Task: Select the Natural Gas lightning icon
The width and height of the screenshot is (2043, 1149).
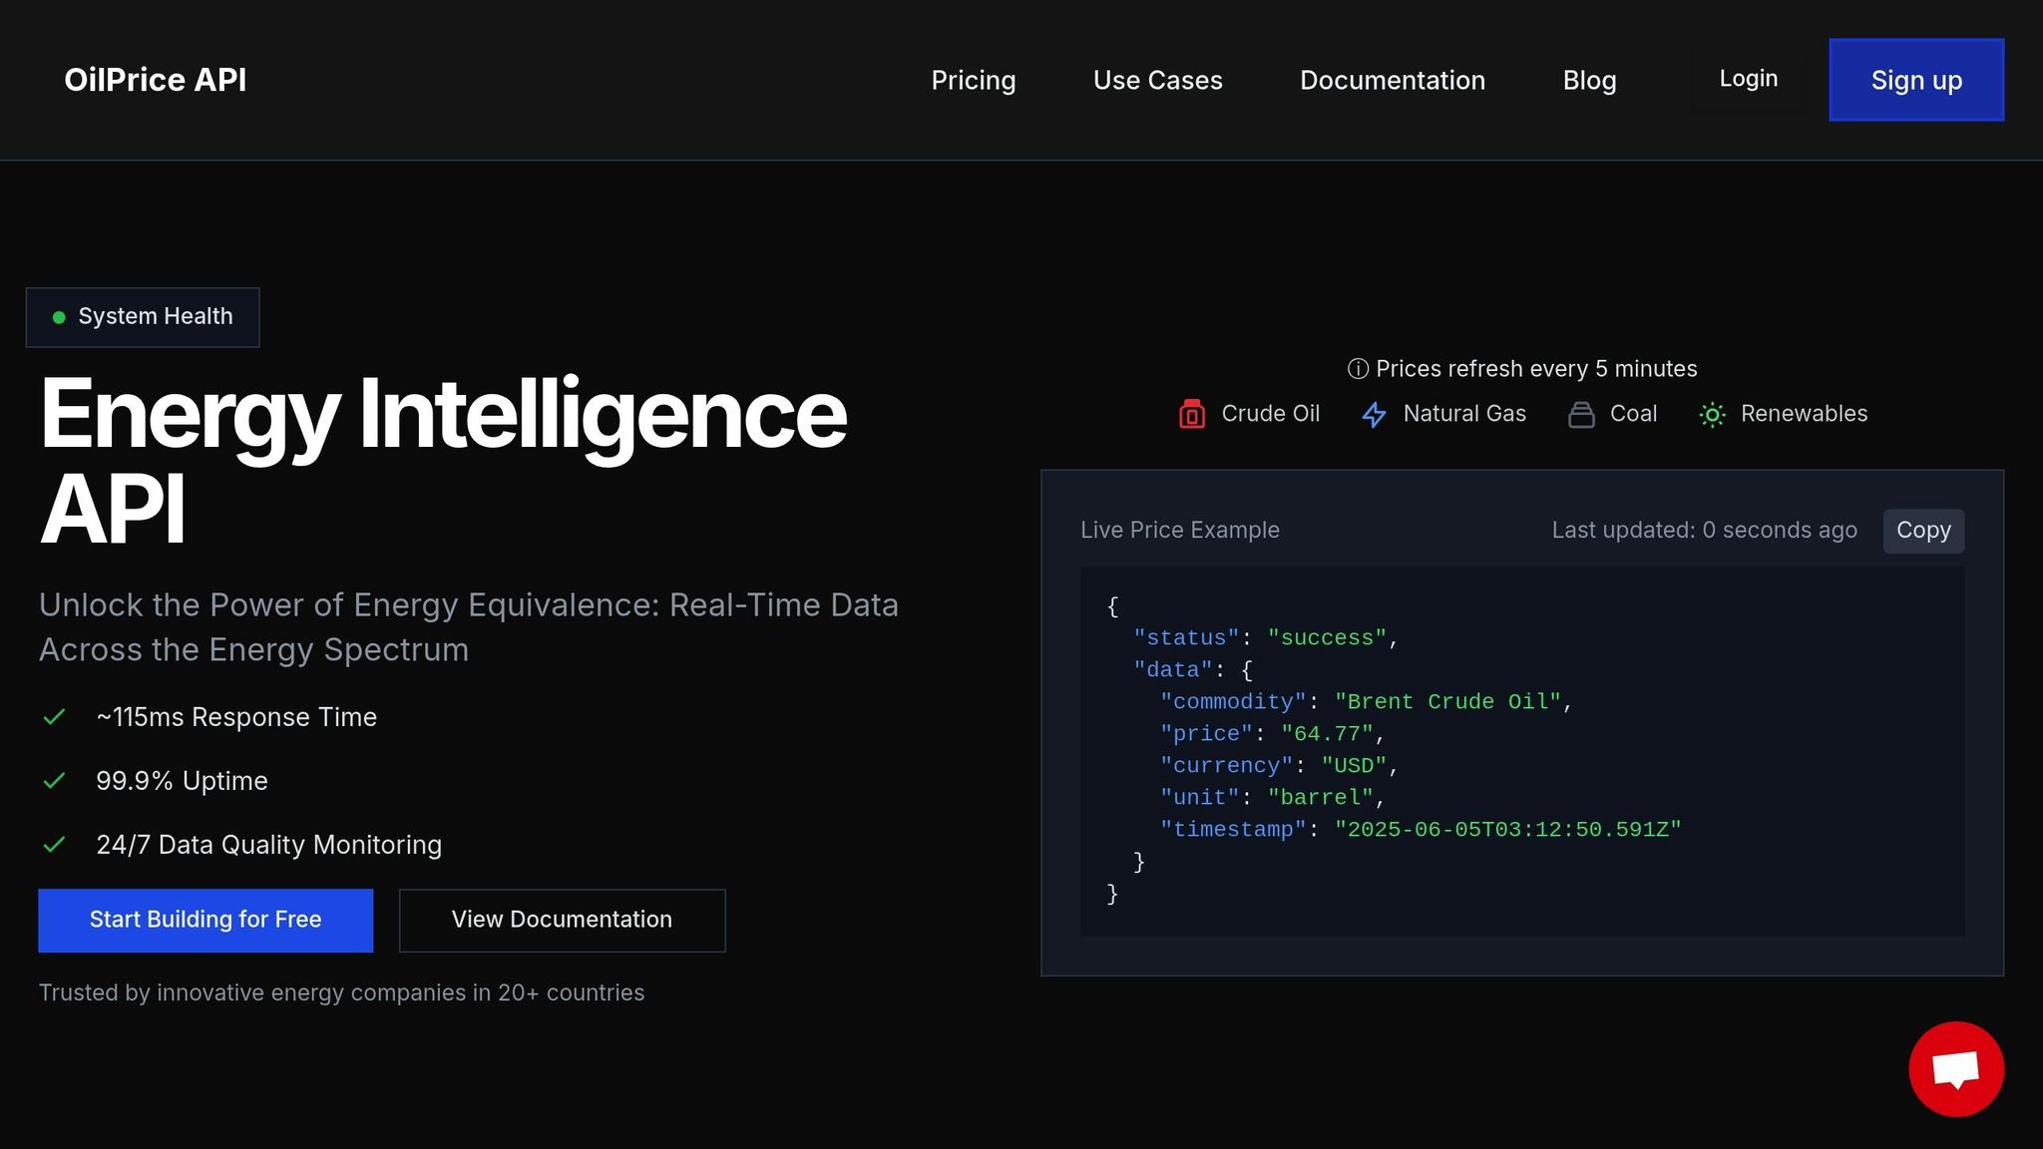Action: coord(1374,414)
